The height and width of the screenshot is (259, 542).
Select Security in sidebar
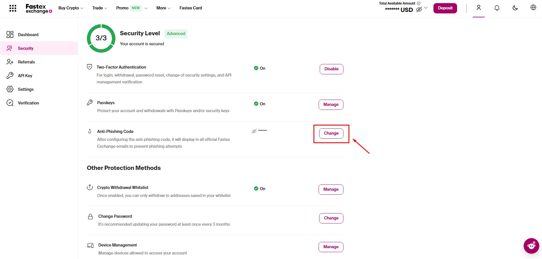pyautogui.click(x=39, y=48)
